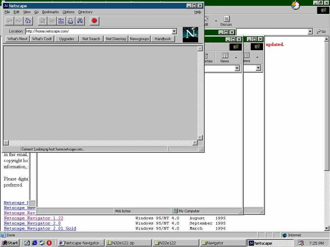Click Internet Explorer Go button icon
Image resolution: width=330 pixels, height=247 pixels.
pyautogui.click(x=321, y=32)
